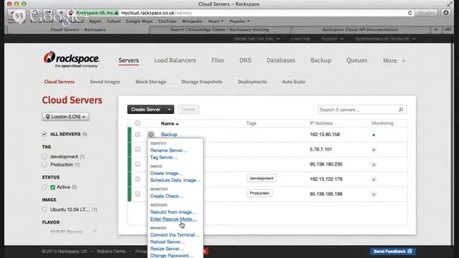Switch to the DNS navigation tab
The height and width of the screenshot is (258, 459).
tap(245, 60)
